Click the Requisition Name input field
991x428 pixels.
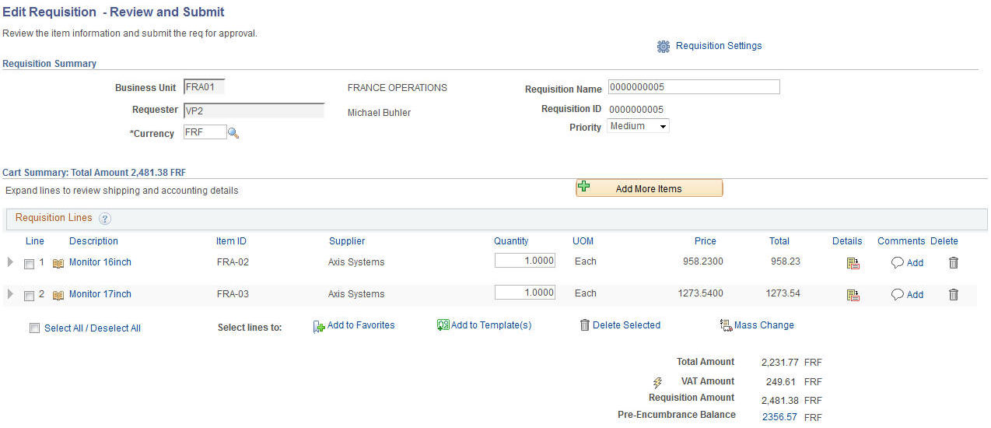click(x=694, y=87)
